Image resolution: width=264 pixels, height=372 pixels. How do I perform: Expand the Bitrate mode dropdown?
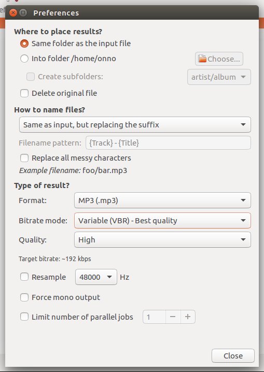click(x=162, y=221)
